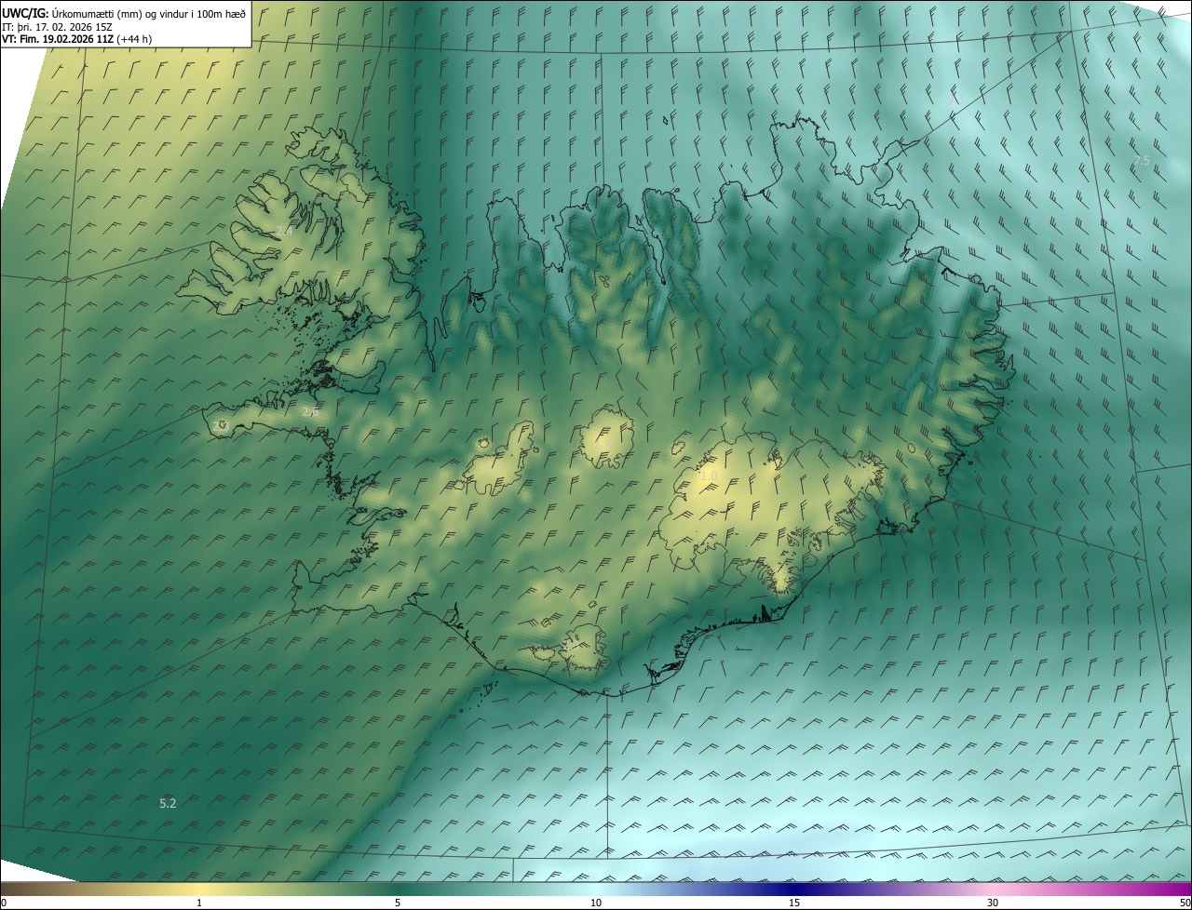Click the 'VT: Fim. 19.02.2026 11Z' line
This screenshot has width=1192, height=910.
76,39
